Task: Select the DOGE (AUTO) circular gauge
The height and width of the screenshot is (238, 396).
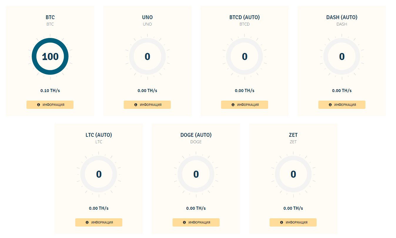Action: (196, 174)
